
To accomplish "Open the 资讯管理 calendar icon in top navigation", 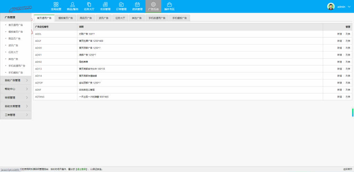I will coord(137,4).
